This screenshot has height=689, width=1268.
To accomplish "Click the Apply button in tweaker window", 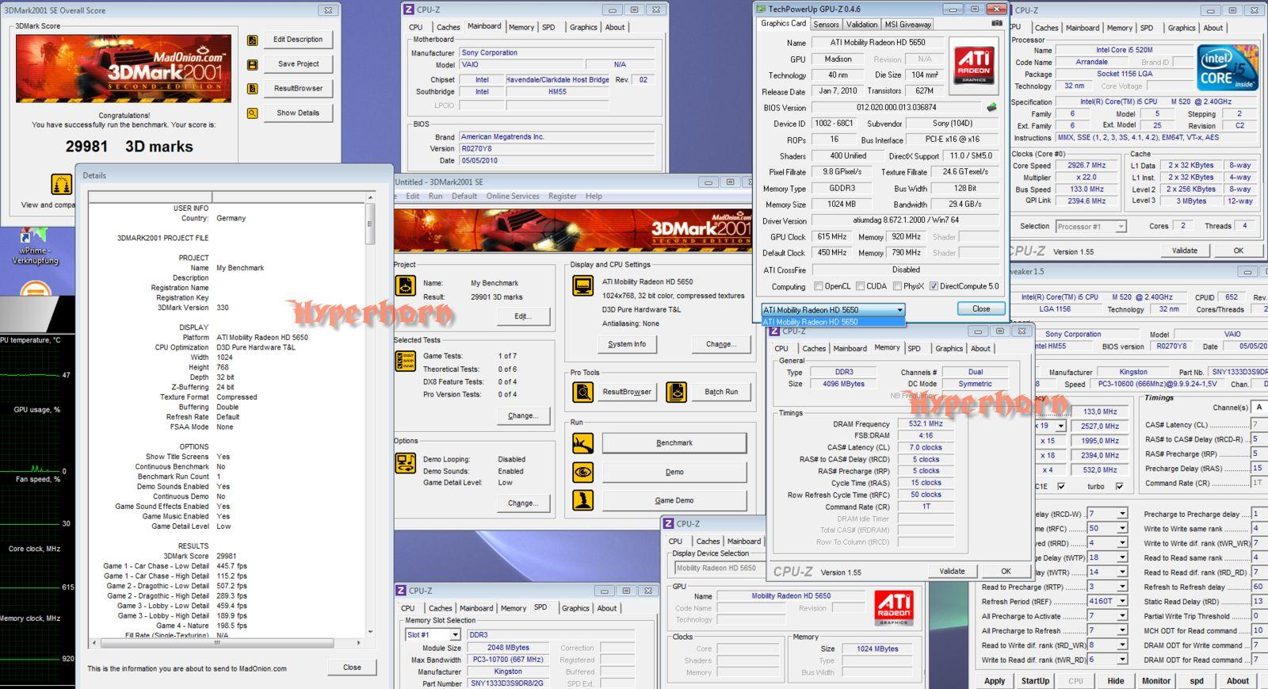I will (995, 681).
